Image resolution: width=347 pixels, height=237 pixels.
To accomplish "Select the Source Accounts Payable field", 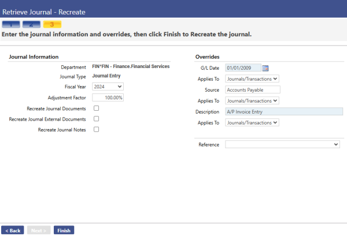I will pos(253,89).
